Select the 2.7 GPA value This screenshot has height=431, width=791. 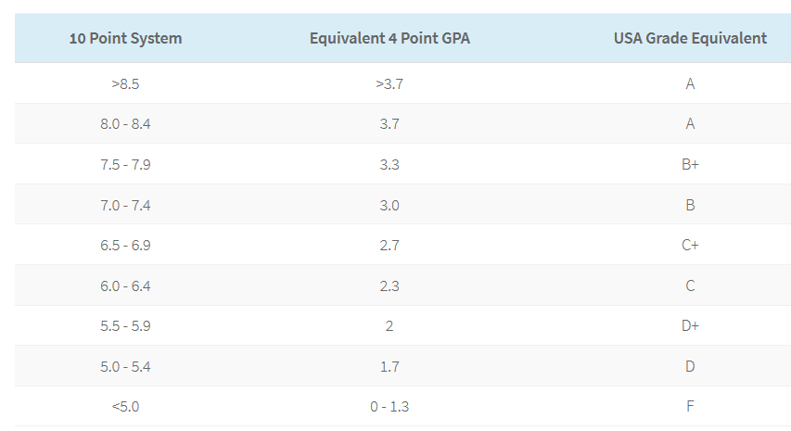pyautogui.click(x=389, y=246)
